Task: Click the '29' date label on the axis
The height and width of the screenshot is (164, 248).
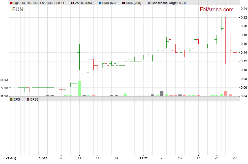Action: tap(235, 158)
